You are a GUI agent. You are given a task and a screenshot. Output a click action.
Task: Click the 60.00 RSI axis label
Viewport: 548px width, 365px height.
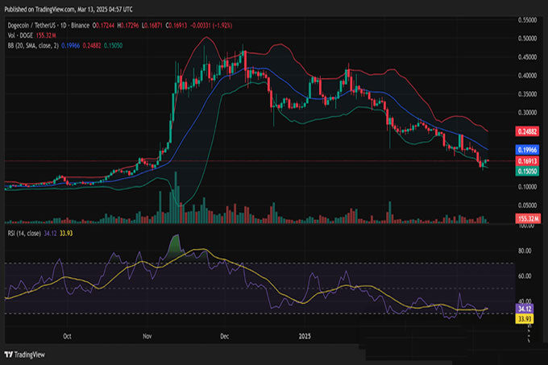(525, 276)
